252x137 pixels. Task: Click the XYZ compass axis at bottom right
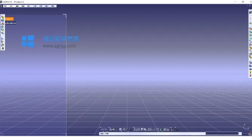(246, 127)
